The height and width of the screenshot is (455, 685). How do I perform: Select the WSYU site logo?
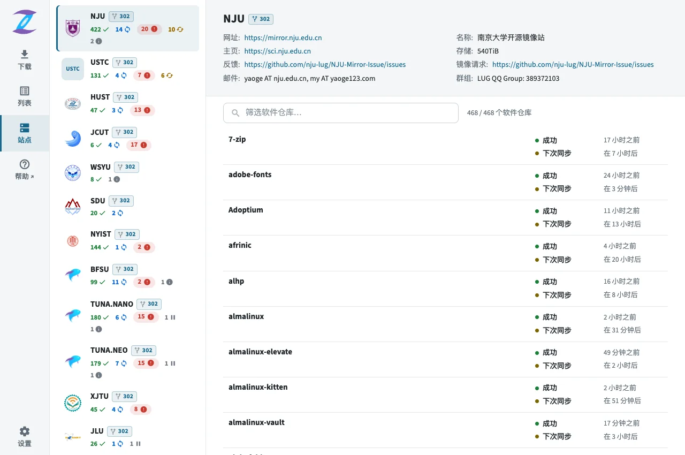point(73,173)
